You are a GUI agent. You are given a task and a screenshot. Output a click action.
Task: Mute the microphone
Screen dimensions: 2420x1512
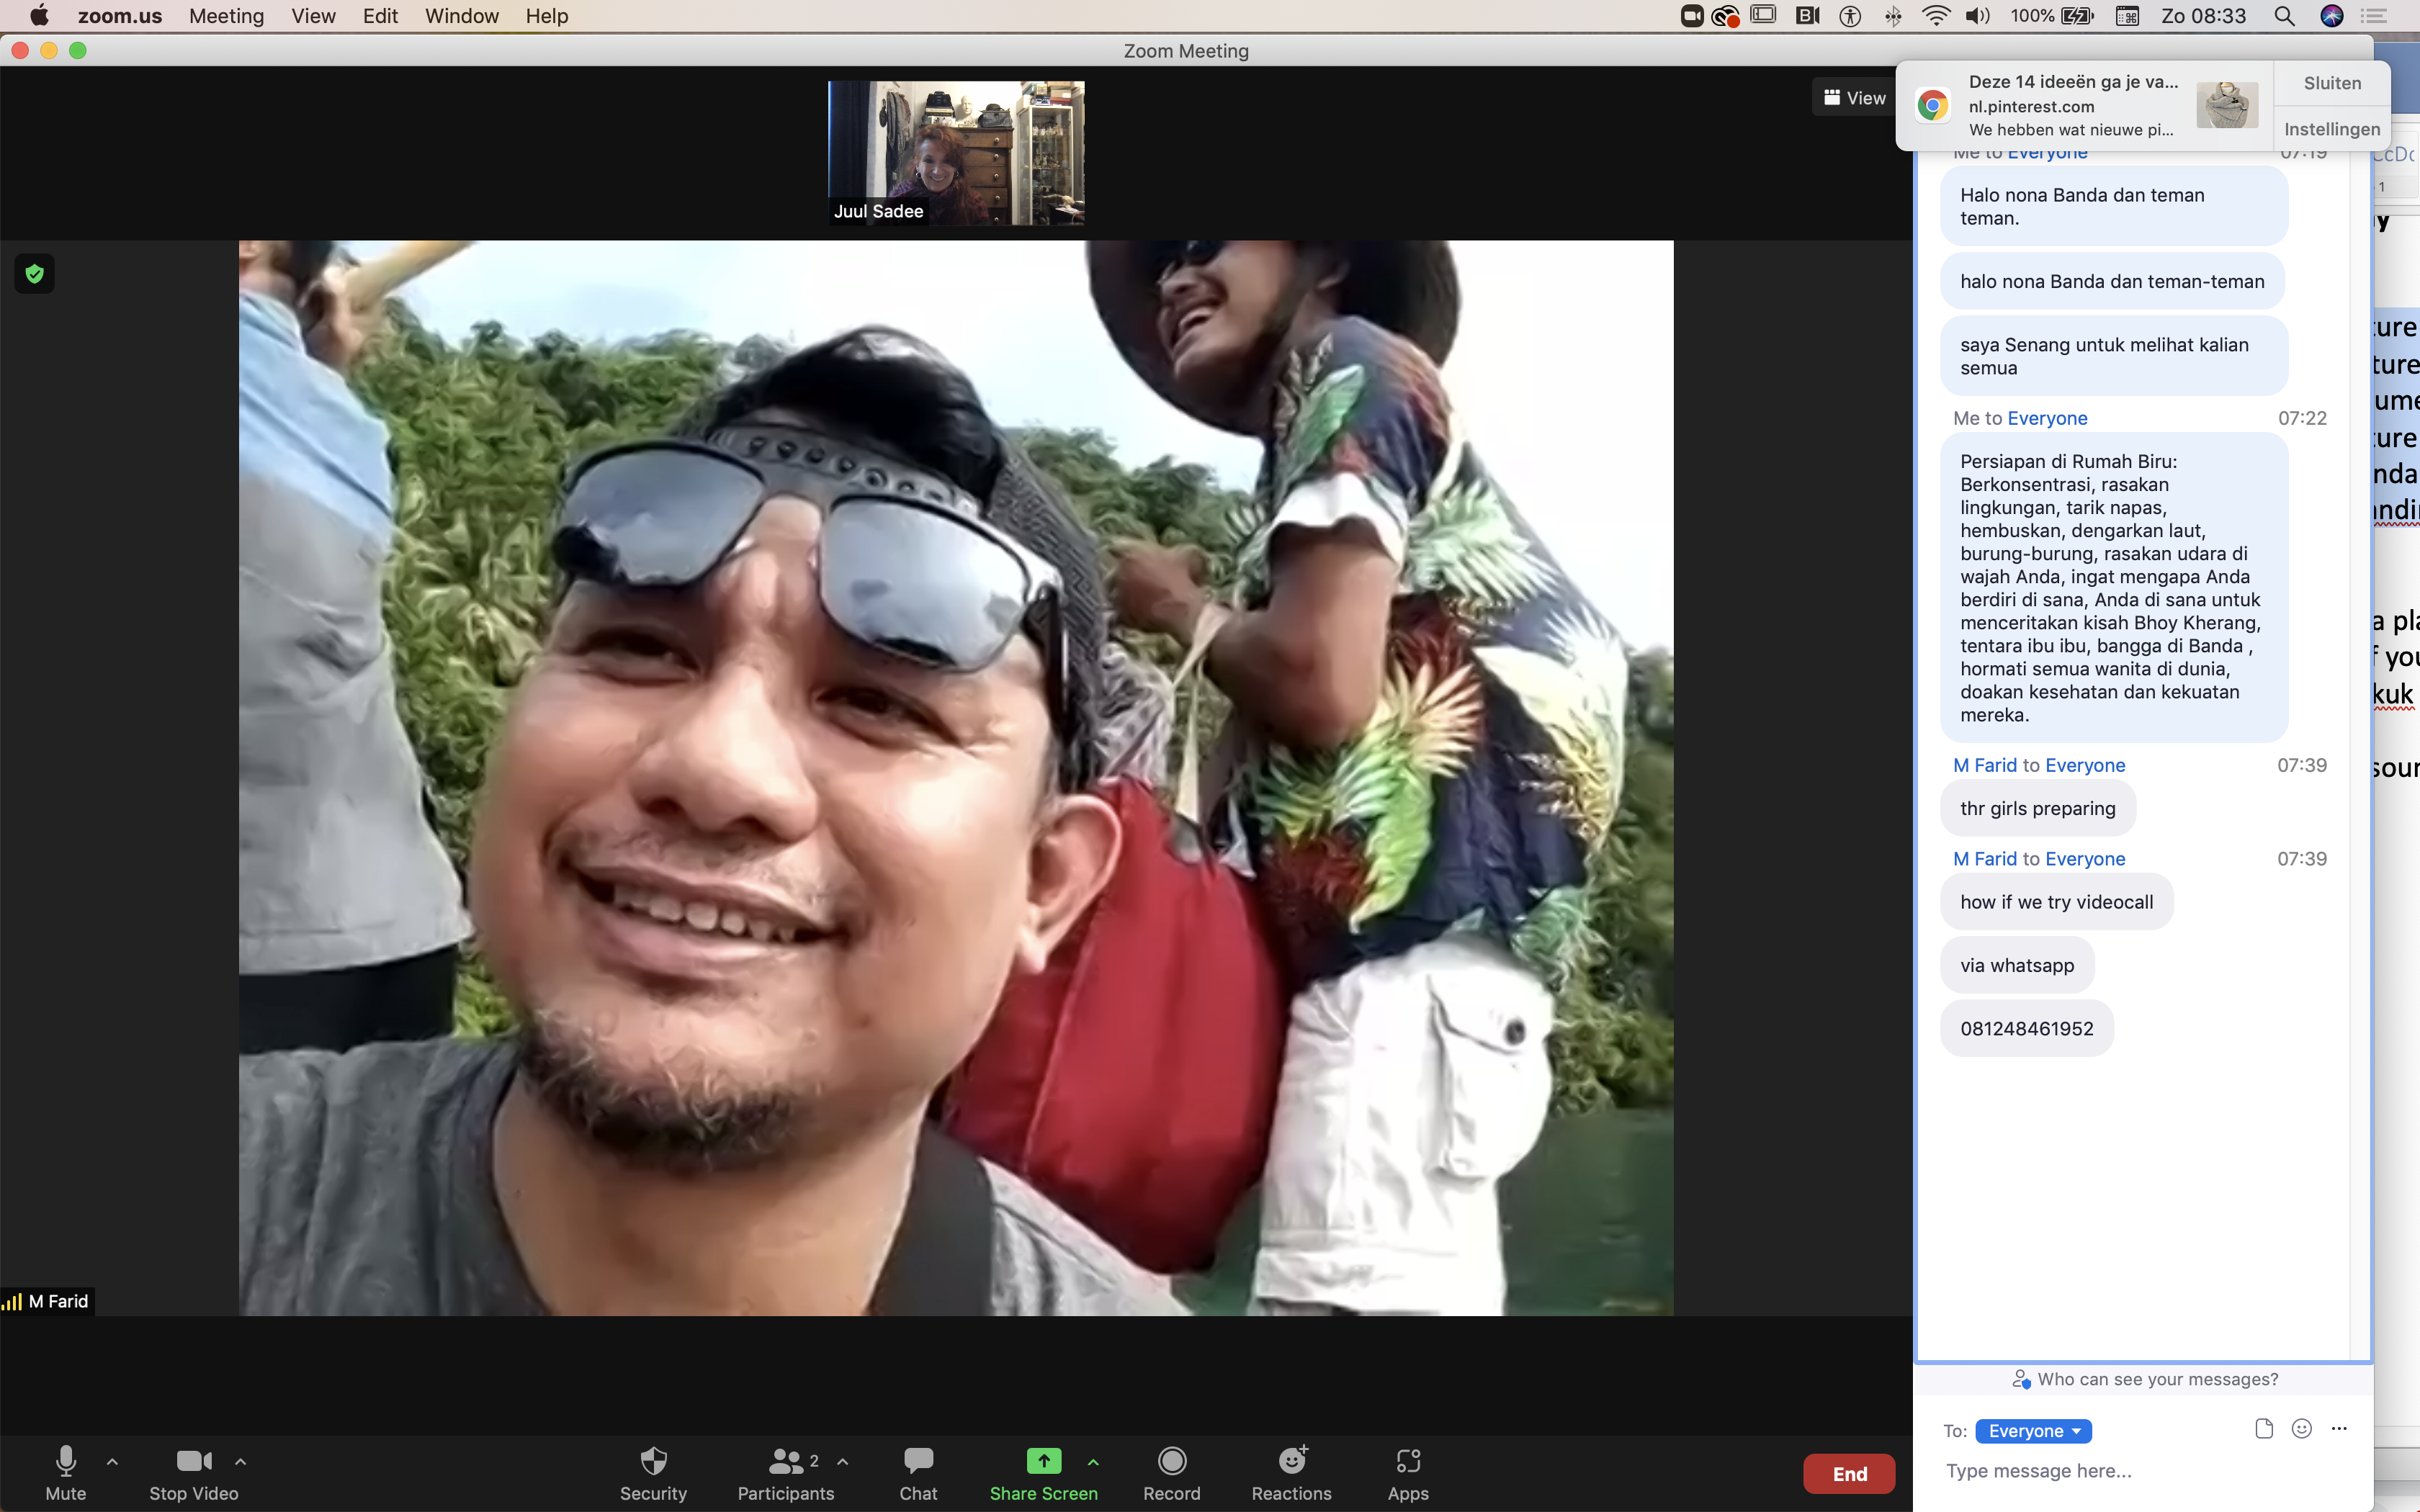click(x=66, y=1472)
